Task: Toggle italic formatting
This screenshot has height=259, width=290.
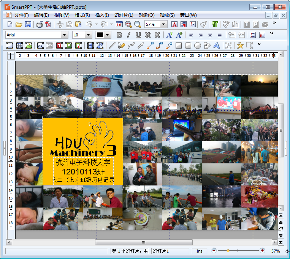Action: click(x=128, y=35)
